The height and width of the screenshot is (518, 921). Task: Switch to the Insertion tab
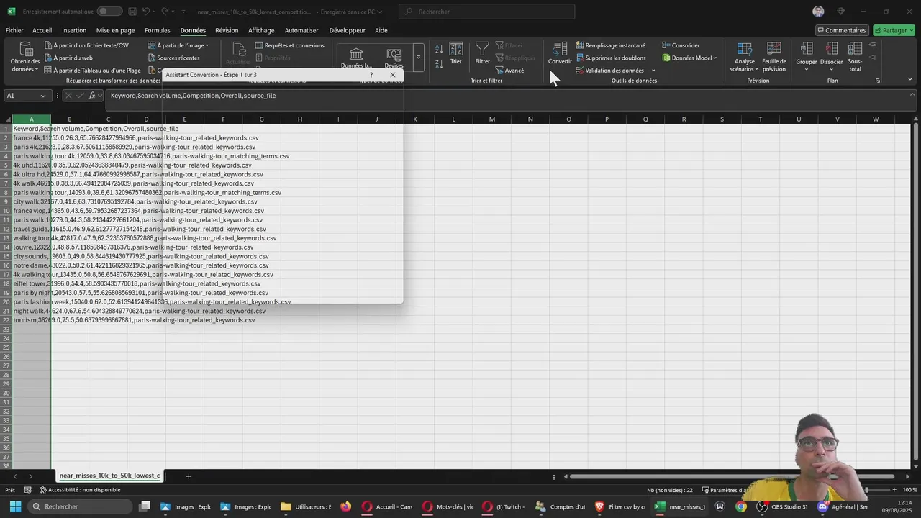[x=74, y=30]
